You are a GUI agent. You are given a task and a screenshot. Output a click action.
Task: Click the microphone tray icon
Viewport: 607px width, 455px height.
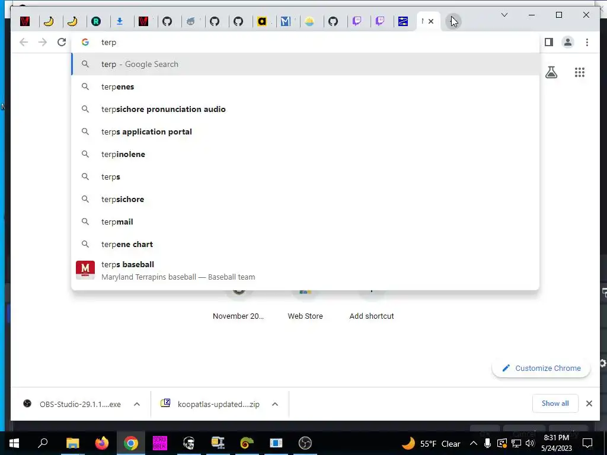tap(488, 443)
